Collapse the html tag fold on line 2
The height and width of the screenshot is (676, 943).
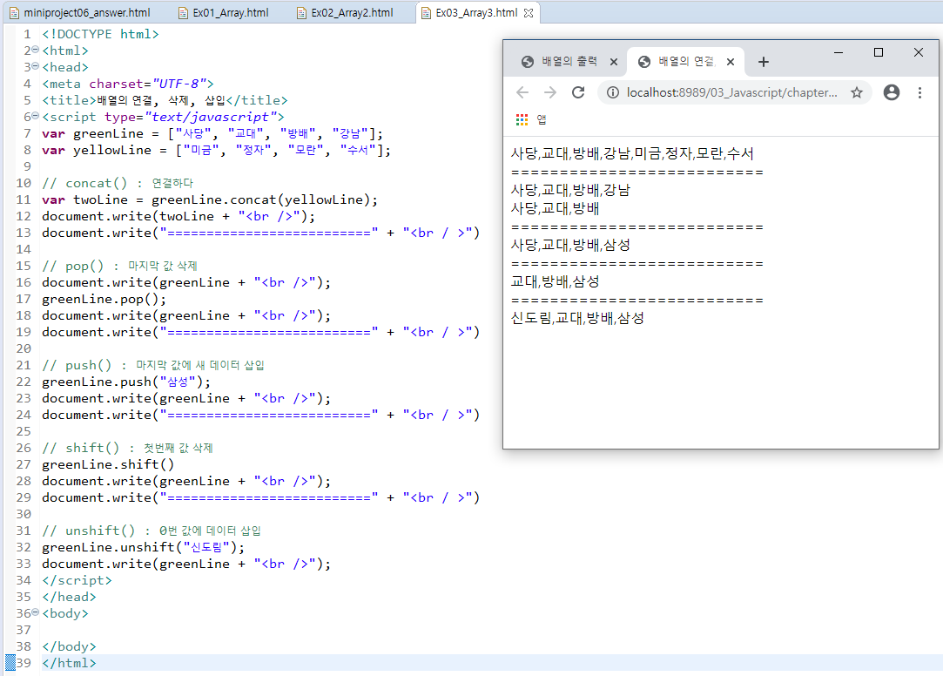coord(36,50)
